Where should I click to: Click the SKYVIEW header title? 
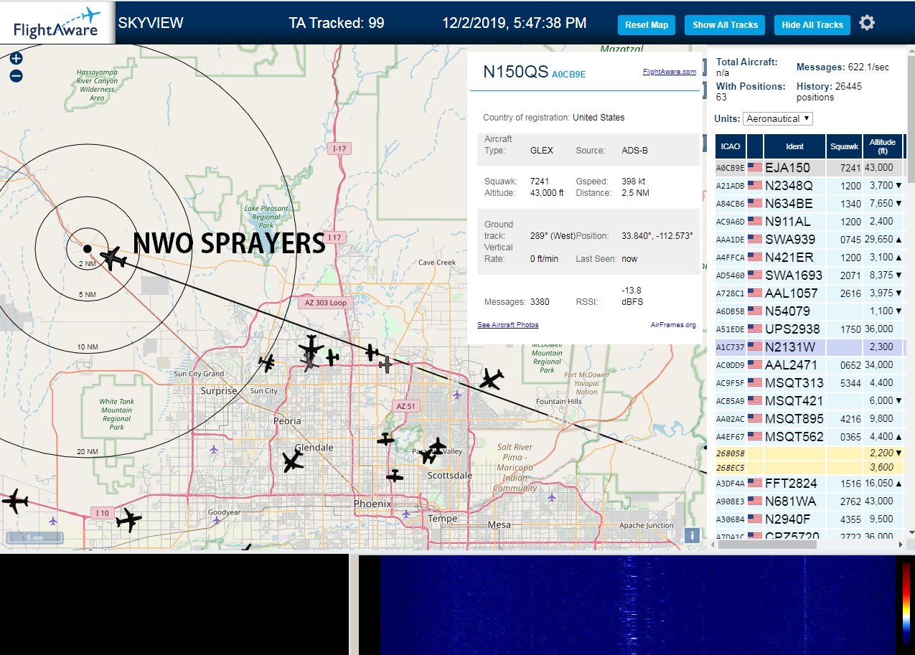pos(151,23)
